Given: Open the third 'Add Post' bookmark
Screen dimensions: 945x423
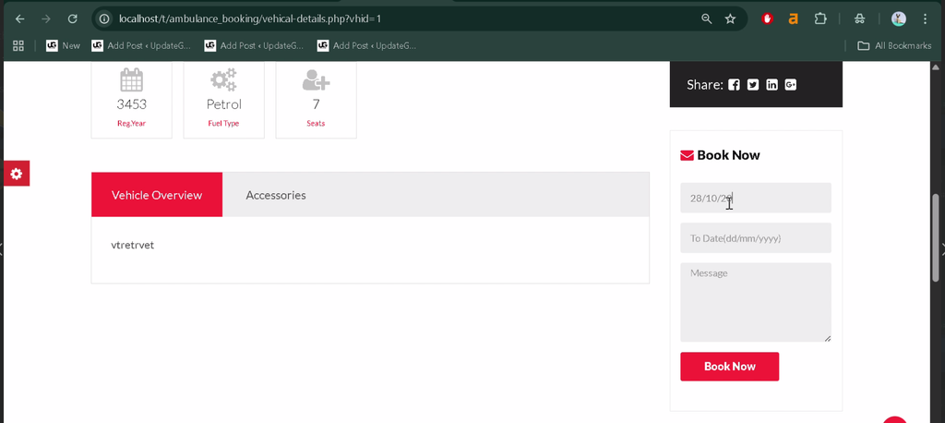Looking at the screenshot, I should [366, 45].
